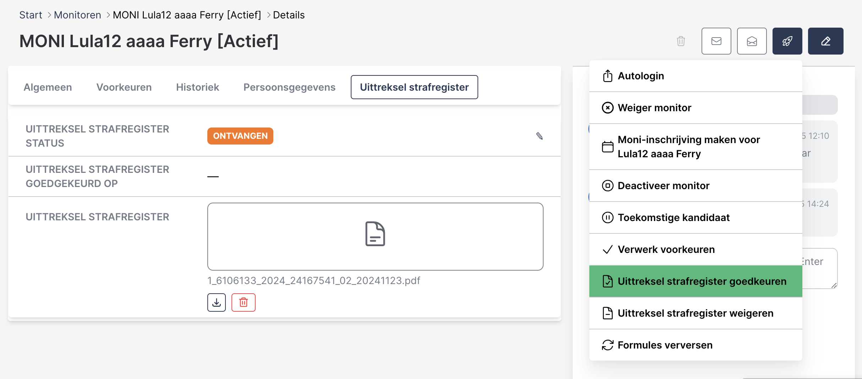Click the rocket actions button
This screenshot has height=379, width=862.
click(x=787, y=41)
